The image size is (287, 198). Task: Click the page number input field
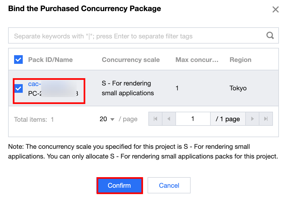point(193,119)
